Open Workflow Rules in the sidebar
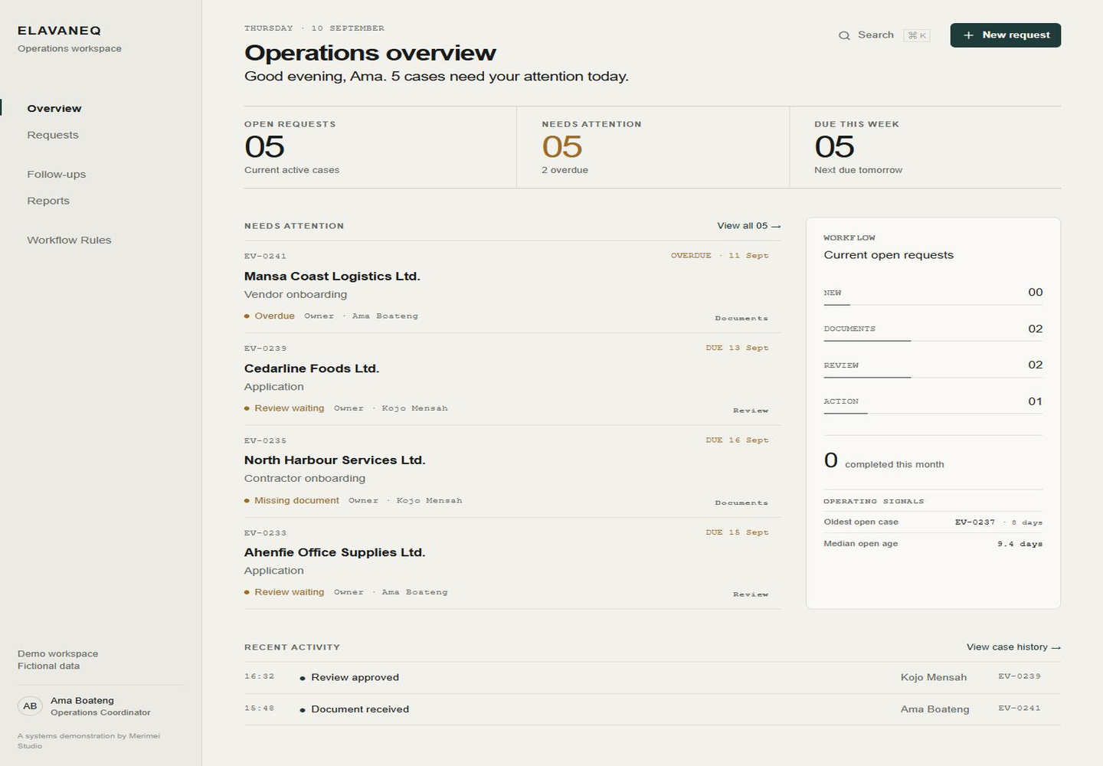The image size is (1103, 766). tap(69, 241)
